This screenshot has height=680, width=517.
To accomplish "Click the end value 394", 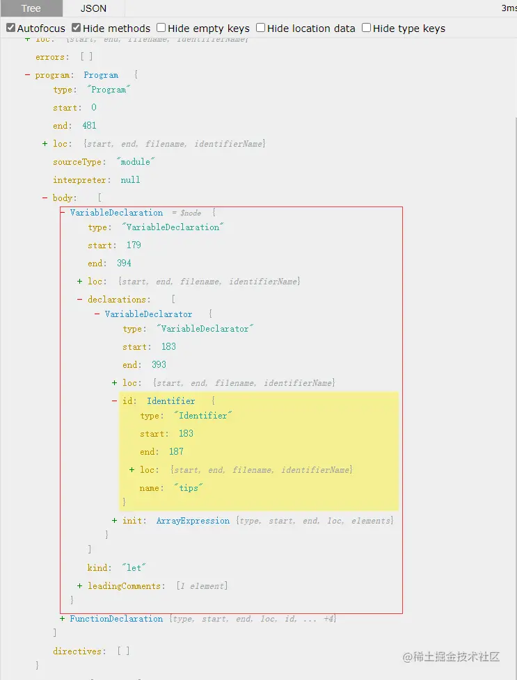I will tap(124, 264).
